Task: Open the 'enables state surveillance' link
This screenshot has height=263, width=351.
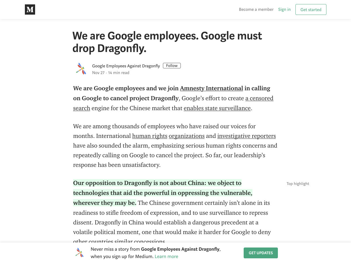Action: [x=217, y=108]
